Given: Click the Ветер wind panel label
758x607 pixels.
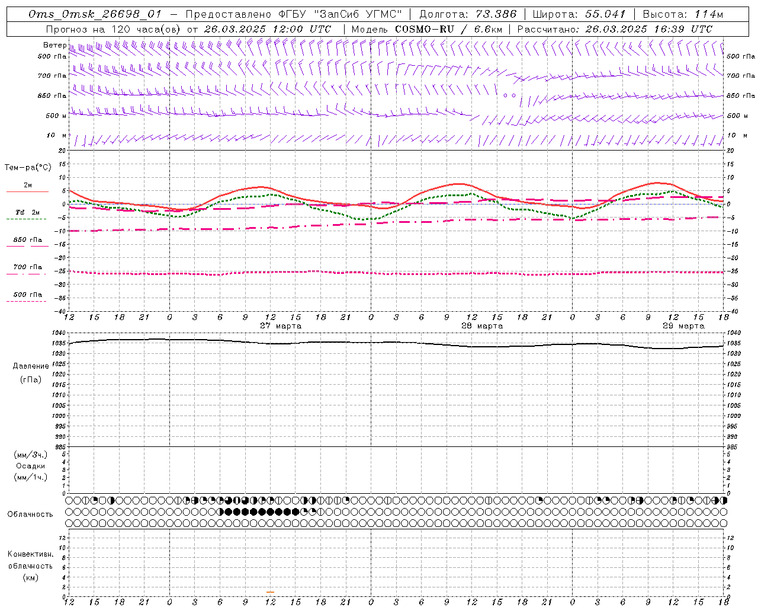Looking at the screenshot, I should tap(54, 45).
